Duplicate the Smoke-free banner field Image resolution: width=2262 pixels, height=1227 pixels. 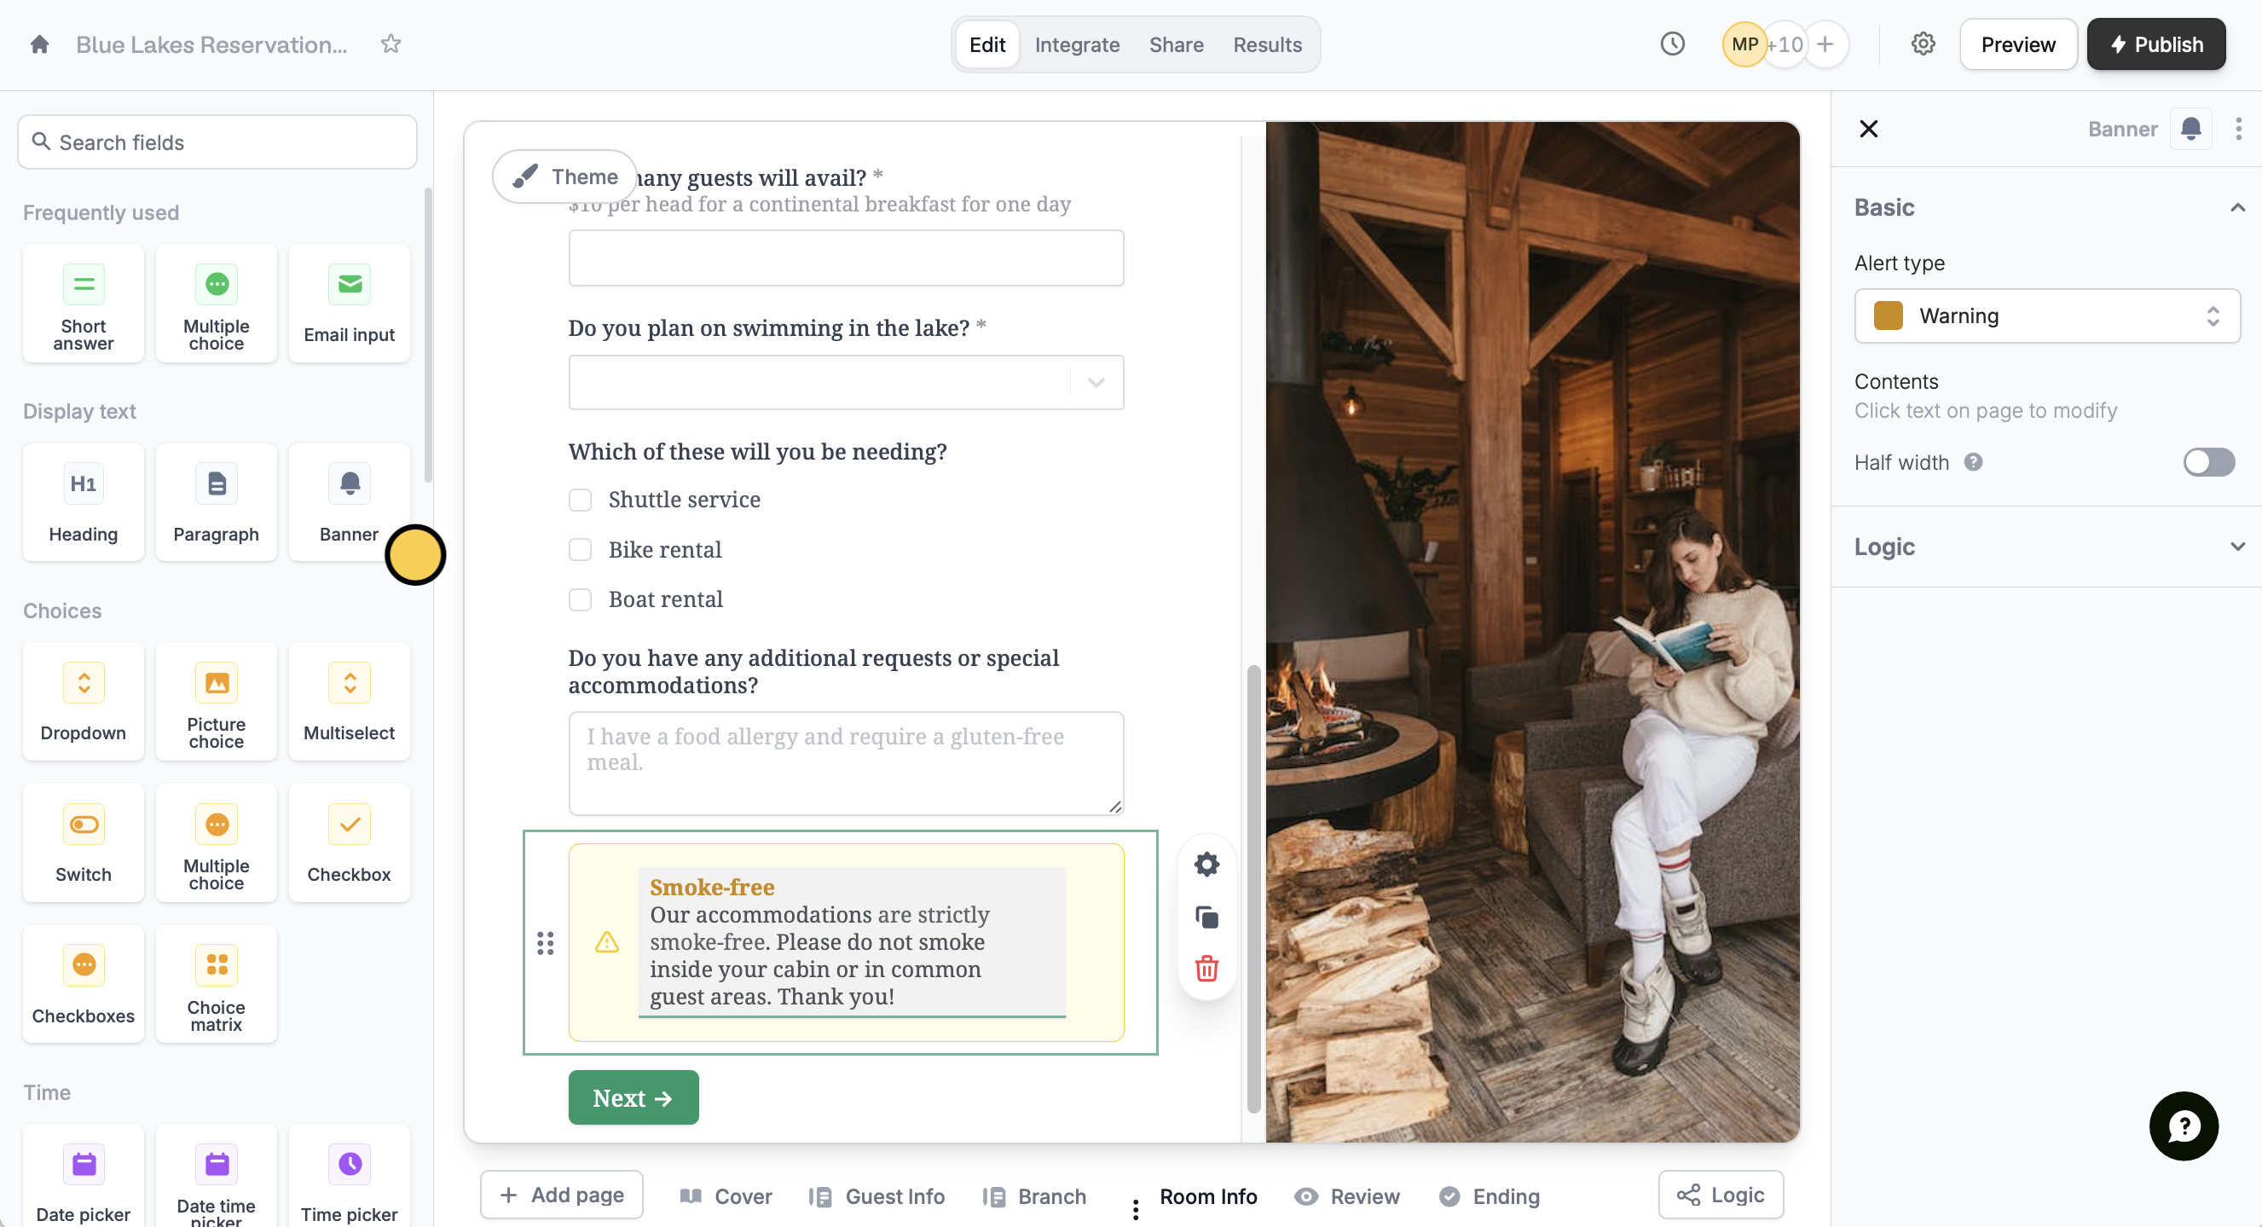tap(1206, 917)
